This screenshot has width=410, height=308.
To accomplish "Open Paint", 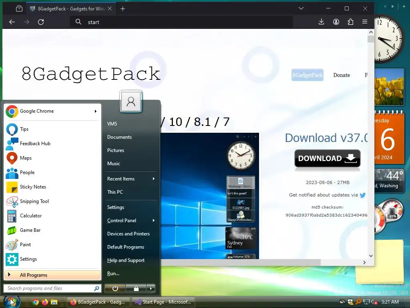I will coord(52,244).
